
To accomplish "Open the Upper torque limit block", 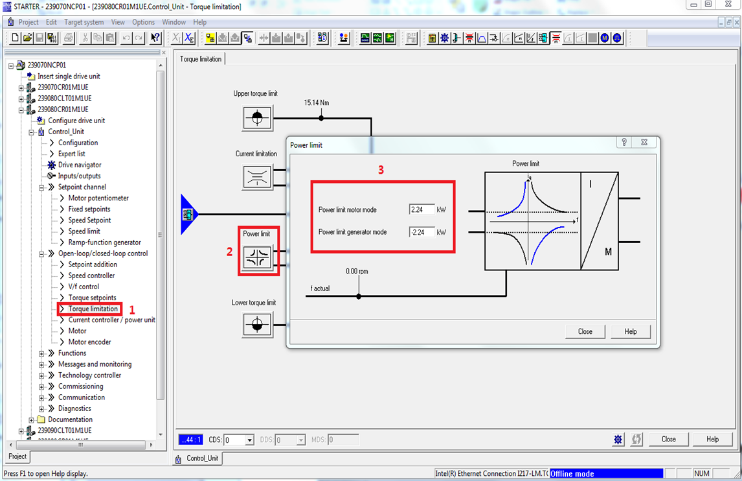I will coord(257,118).
